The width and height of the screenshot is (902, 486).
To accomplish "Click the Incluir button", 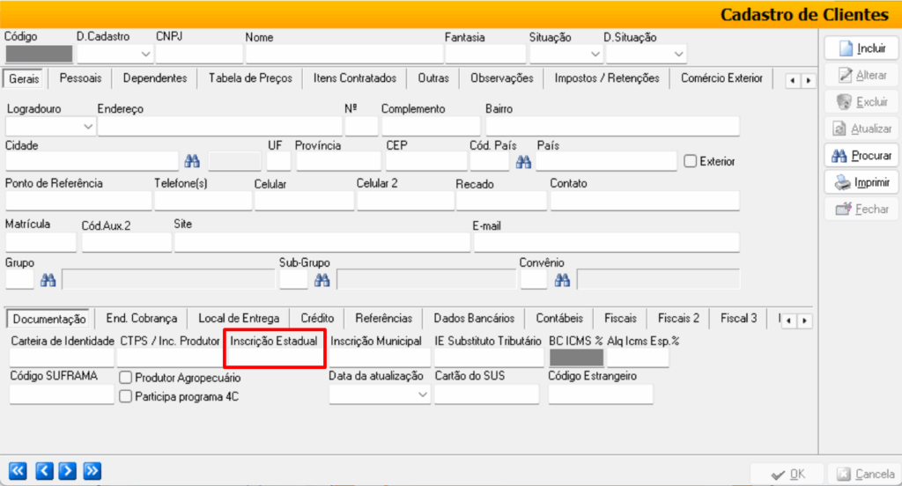I will pos(861,48).
